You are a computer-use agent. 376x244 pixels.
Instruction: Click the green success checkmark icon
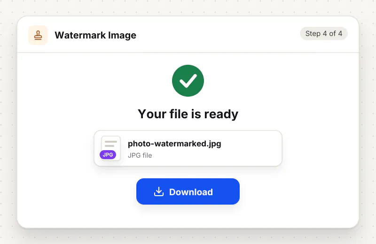(188, 81)
